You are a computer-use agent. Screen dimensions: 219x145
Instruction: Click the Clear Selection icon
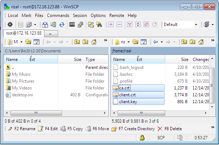click(x=146, y=25)
